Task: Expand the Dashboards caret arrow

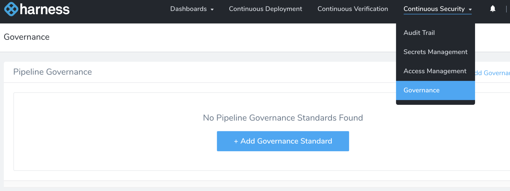Action: click(212, 9)
